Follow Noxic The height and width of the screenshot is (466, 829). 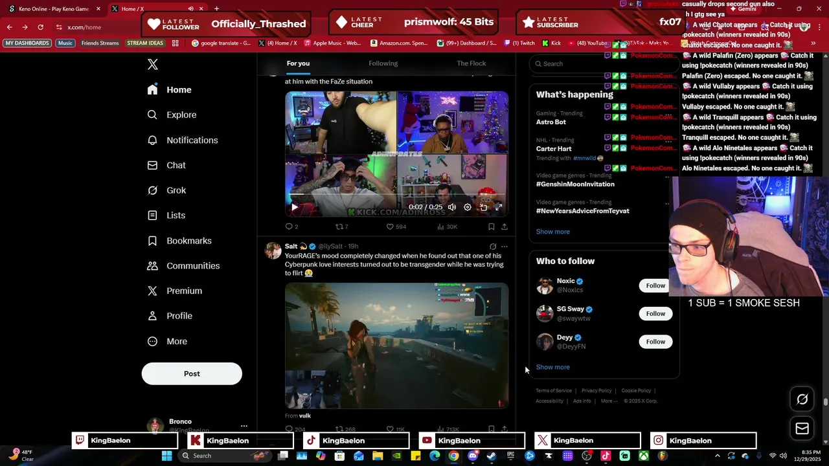coord(655,285)
